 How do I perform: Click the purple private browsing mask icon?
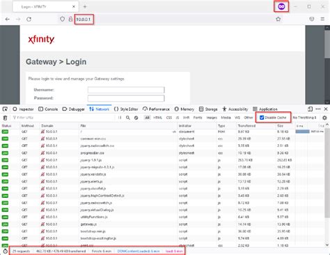coord(281,6)
